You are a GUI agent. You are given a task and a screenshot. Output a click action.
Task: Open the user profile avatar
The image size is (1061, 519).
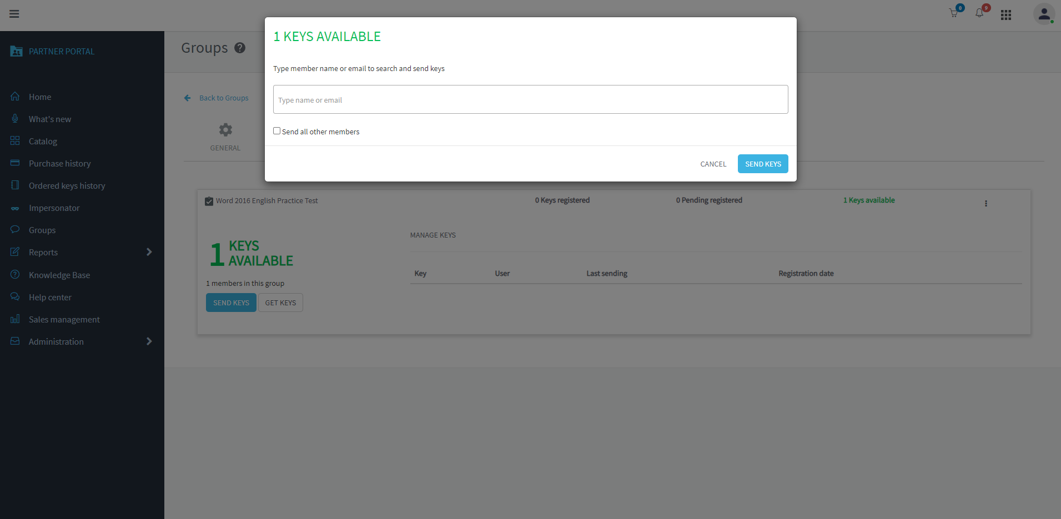click(x=1044, y=14)
